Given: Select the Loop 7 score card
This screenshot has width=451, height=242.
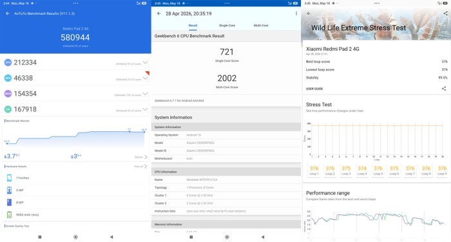Looking at the screenshot, I should point(410,170).
